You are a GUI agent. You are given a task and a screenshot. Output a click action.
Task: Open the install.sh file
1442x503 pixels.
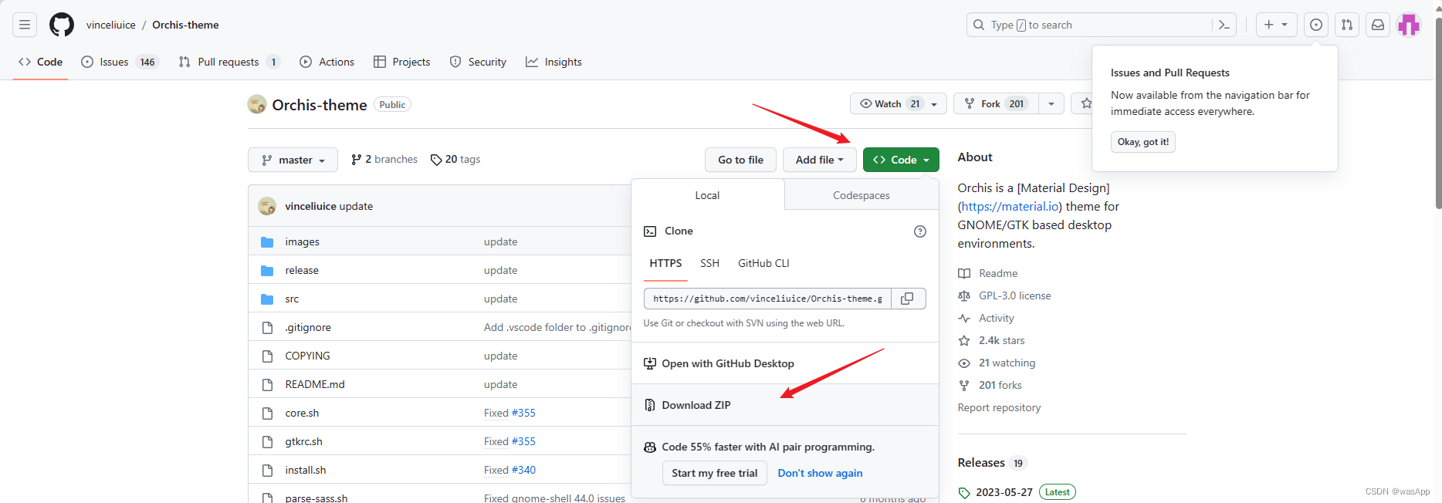click(x=306, y=470)
